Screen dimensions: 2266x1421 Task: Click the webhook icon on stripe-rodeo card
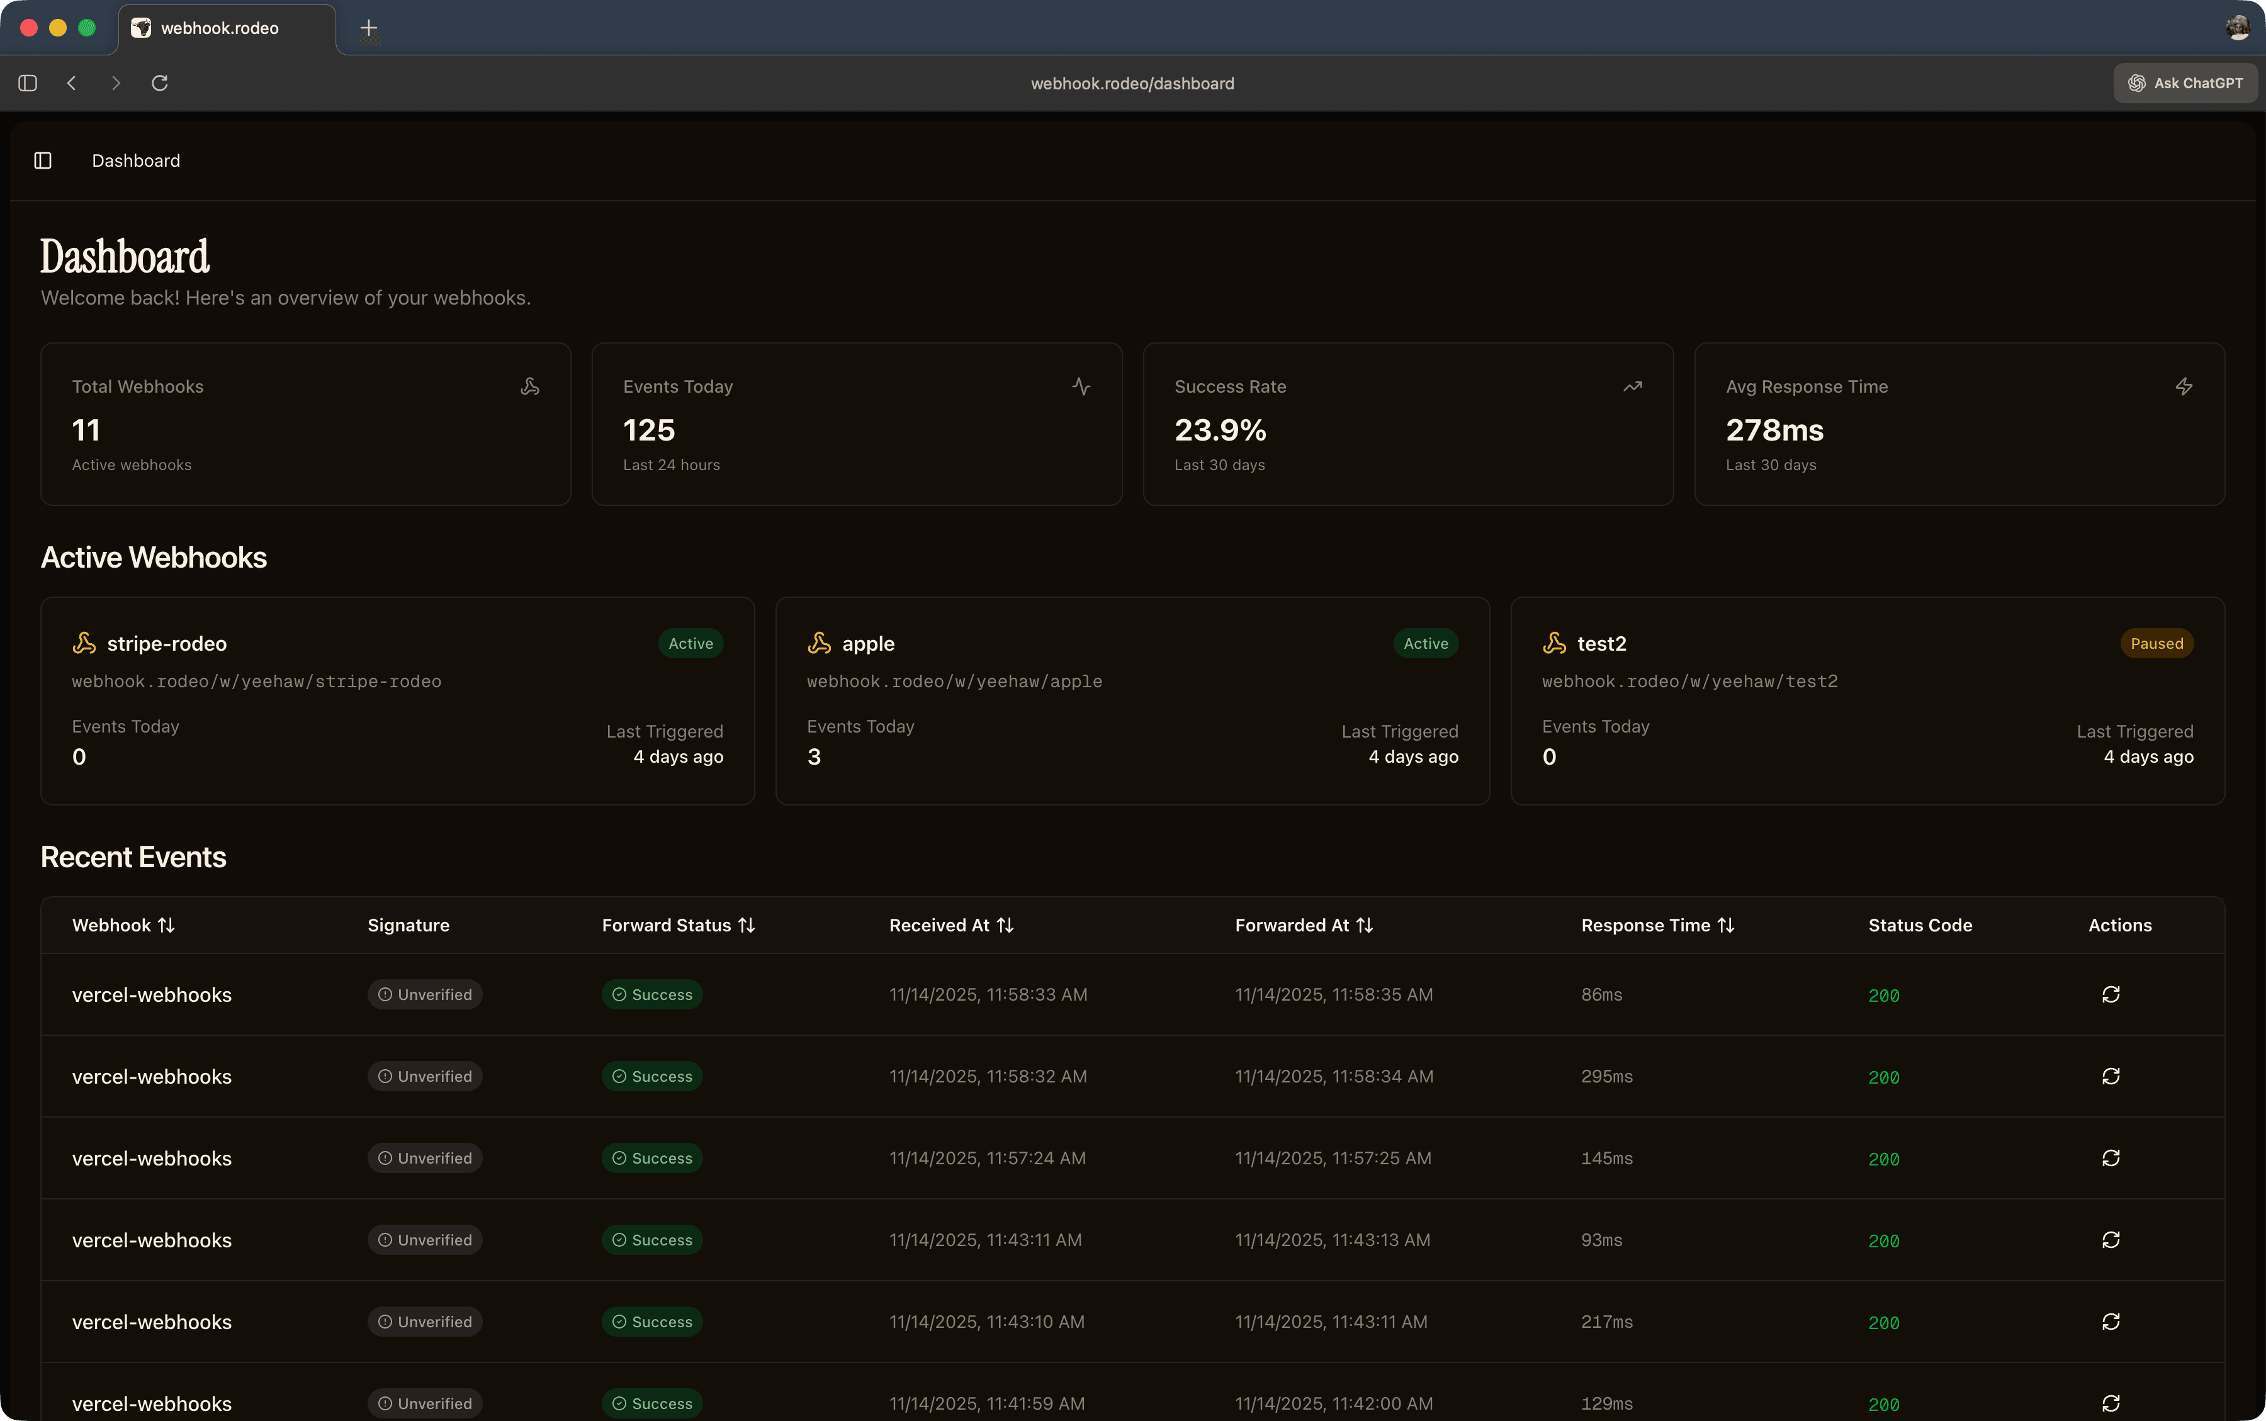(x=84, y=643)
